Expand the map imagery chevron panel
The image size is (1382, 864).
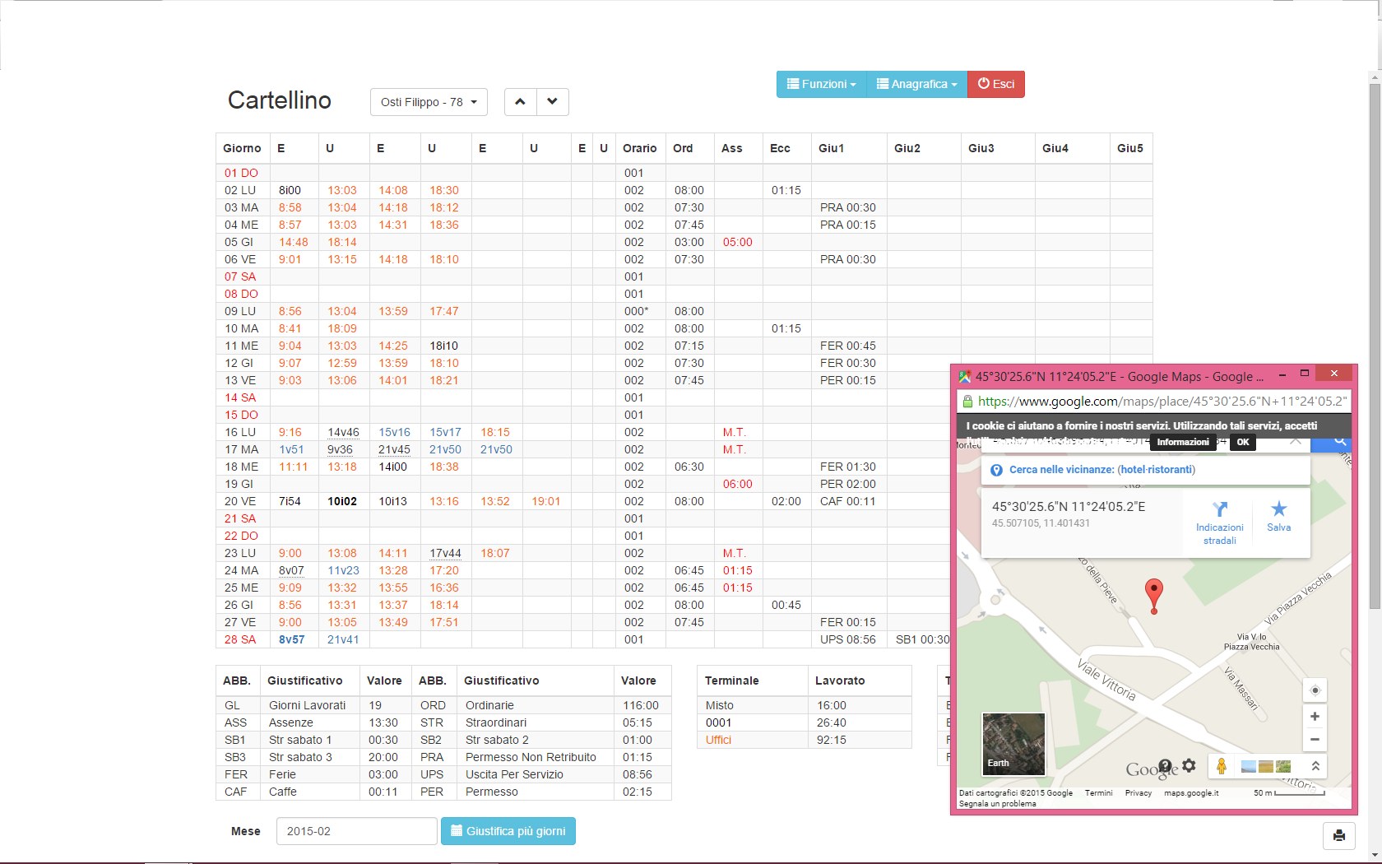pos(1315,766)
